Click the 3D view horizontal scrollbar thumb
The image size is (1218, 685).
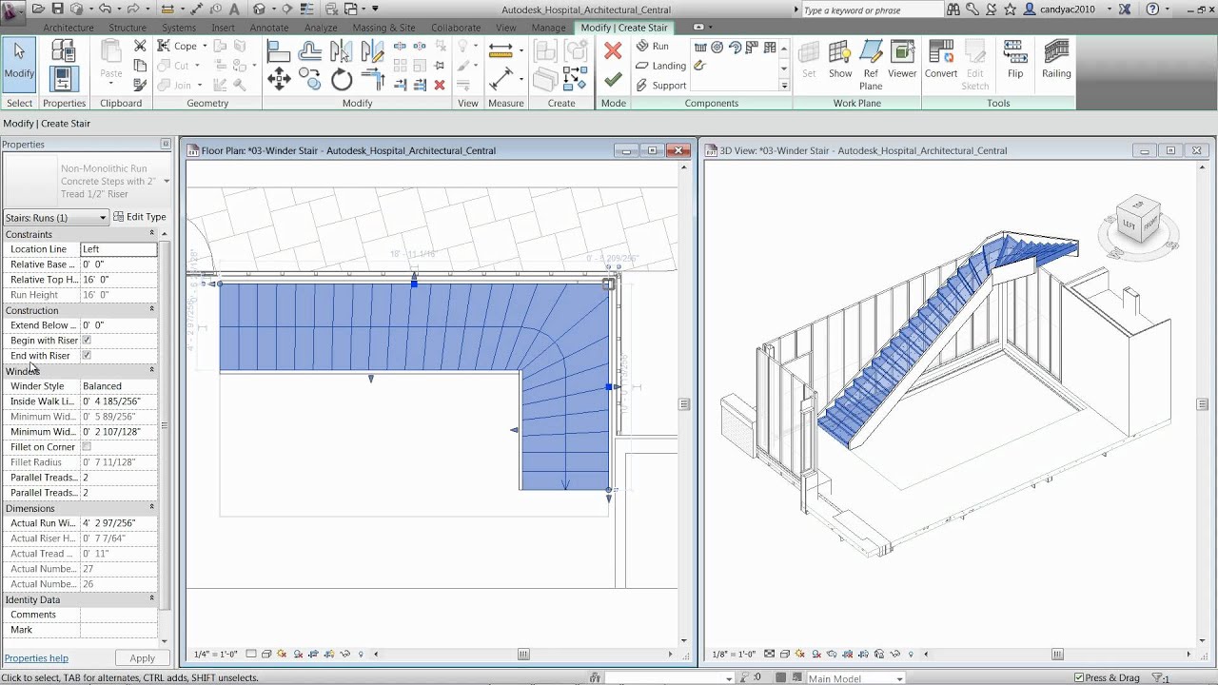click(x=1057, y=655)
